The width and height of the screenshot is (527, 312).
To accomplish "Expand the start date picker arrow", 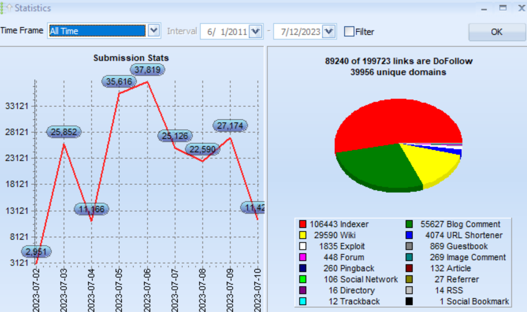I will [255, 32].
